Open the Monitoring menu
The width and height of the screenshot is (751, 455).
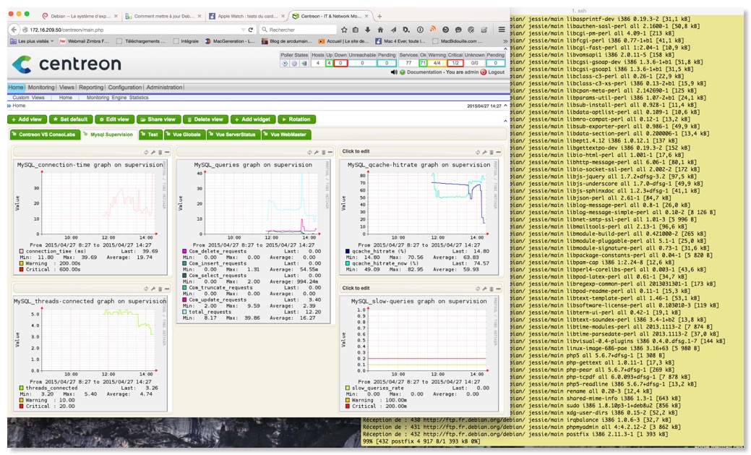(x=40, y=87)
